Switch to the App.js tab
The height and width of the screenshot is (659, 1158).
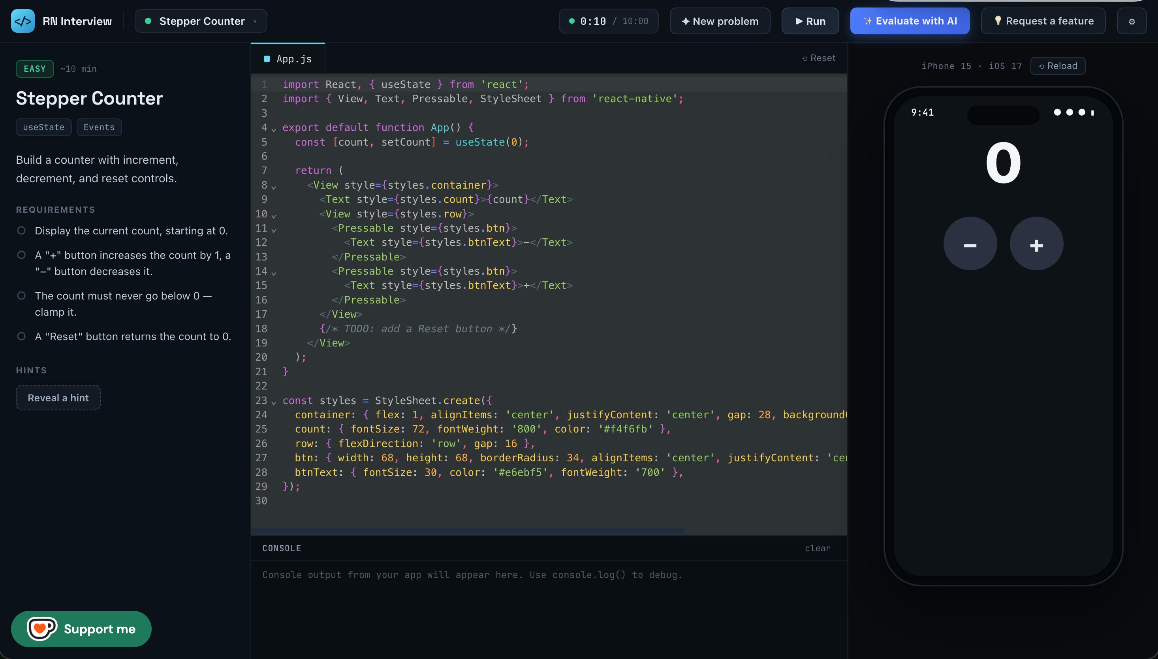(x=288, y=59)
